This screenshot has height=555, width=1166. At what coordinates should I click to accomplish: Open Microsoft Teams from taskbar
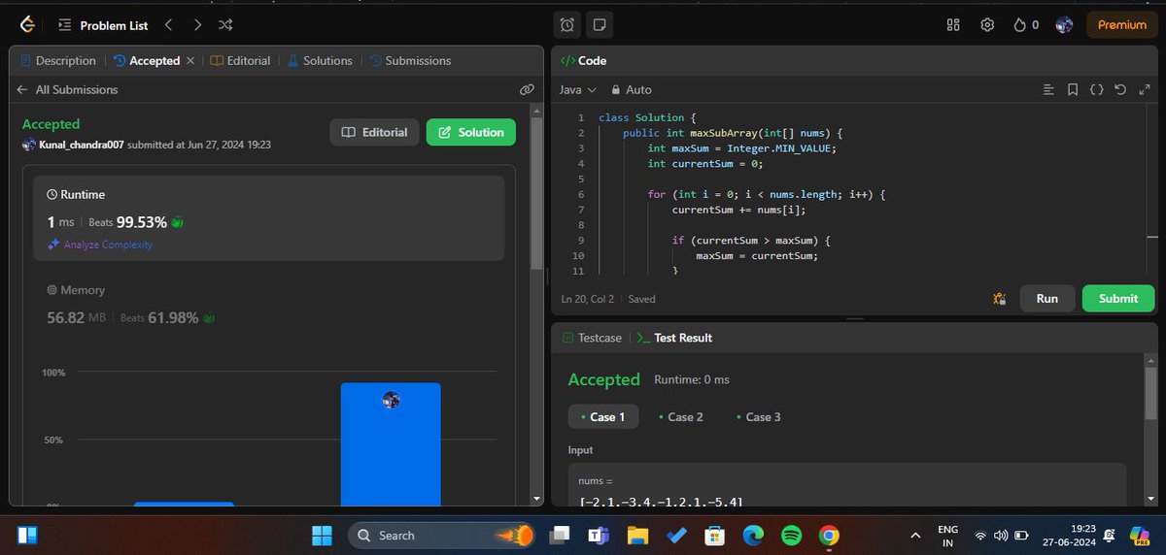(x=597, y=536)
